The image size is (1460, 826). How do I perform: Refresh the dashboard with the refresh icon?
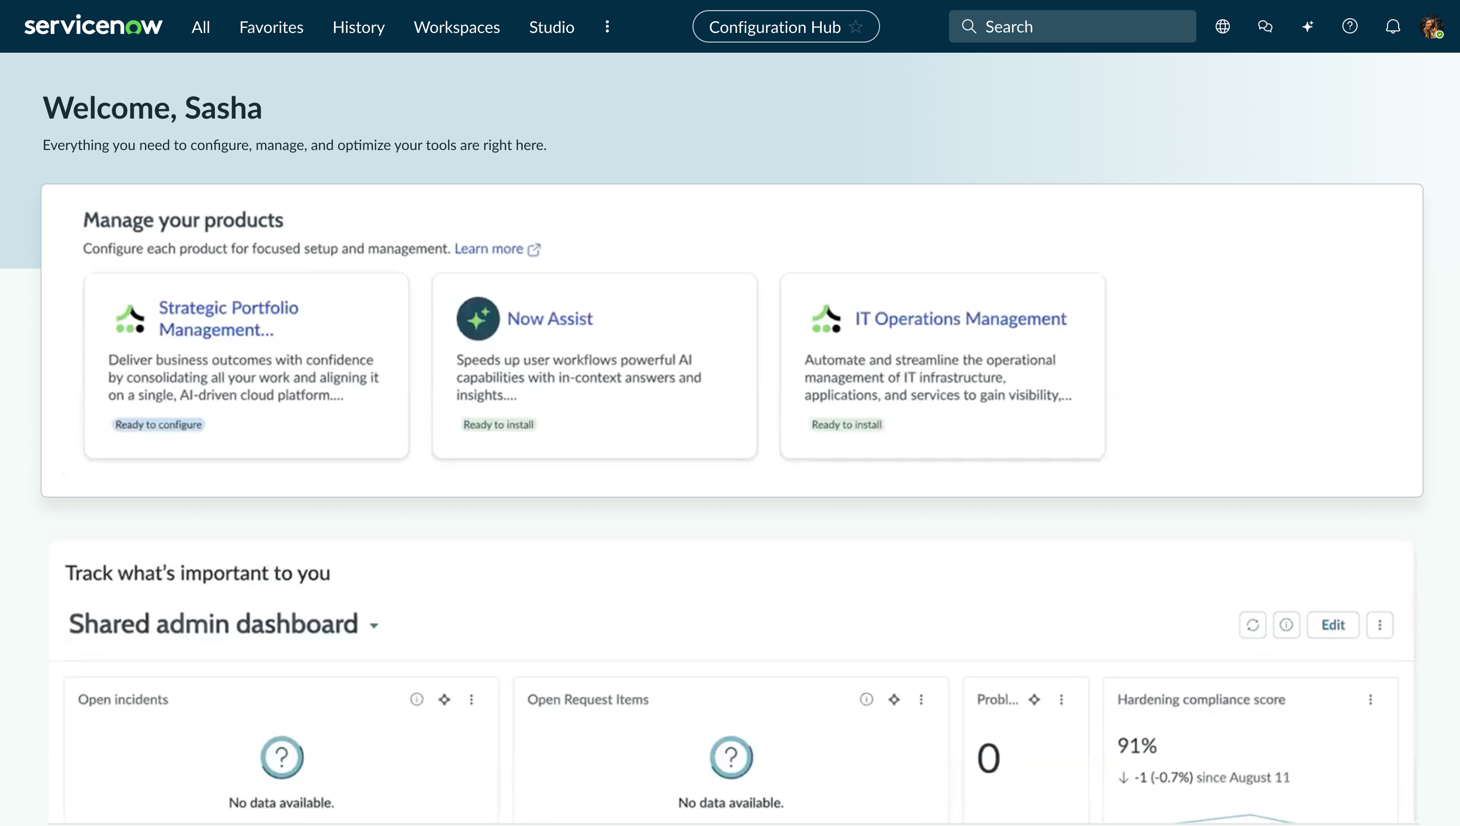click(x=1253, y=625)
